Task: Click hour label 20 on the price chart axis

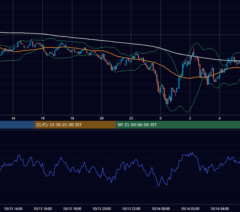Action: point(102,118)
